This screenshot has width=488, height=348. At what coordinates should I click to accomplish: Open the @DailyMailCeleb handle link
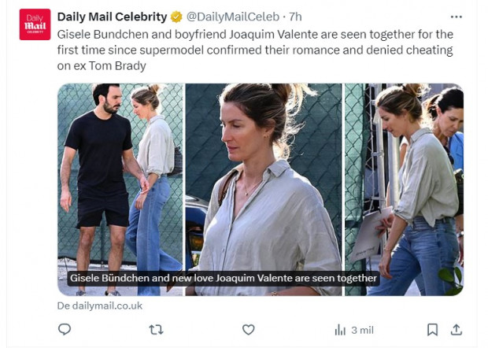[234, 17]
